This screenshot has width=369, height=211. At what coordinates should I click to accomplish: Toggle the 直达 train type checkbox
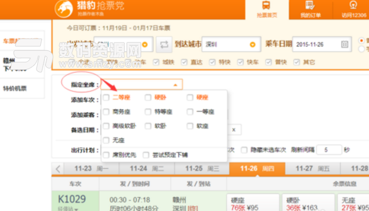coord(184,62)
